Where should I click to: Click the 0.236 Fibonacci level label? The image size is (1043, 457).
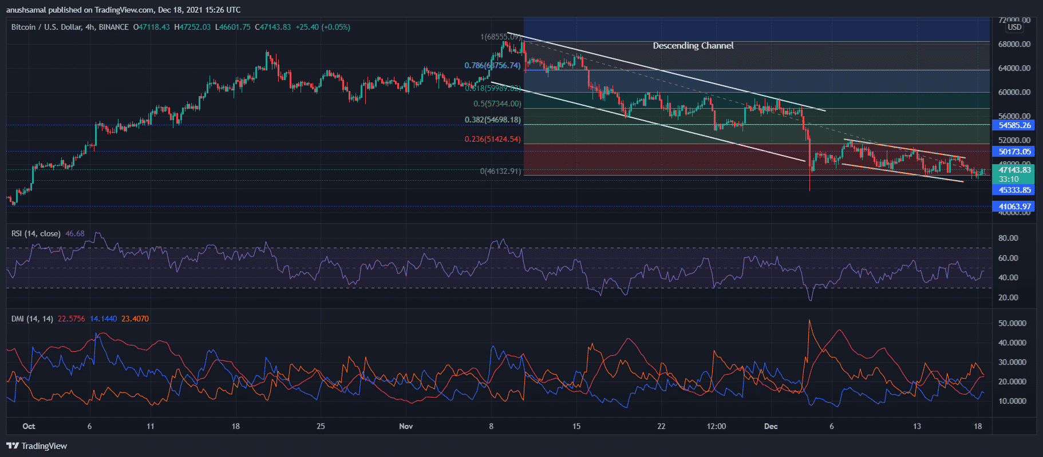coord(492,139)
